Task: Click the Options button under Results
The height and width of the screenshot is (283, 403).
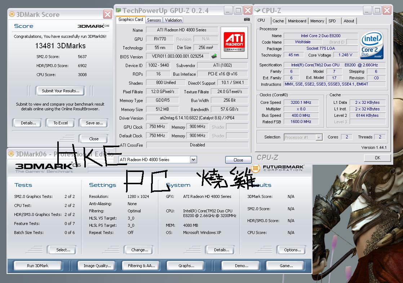Action: [292, 250]
